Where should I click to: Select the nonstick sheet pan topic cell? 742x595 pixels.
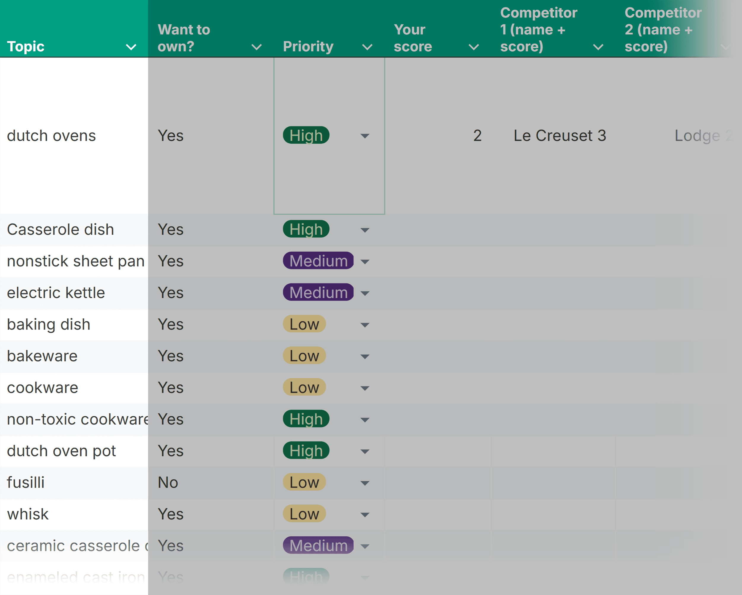click(x=74, y=261)
